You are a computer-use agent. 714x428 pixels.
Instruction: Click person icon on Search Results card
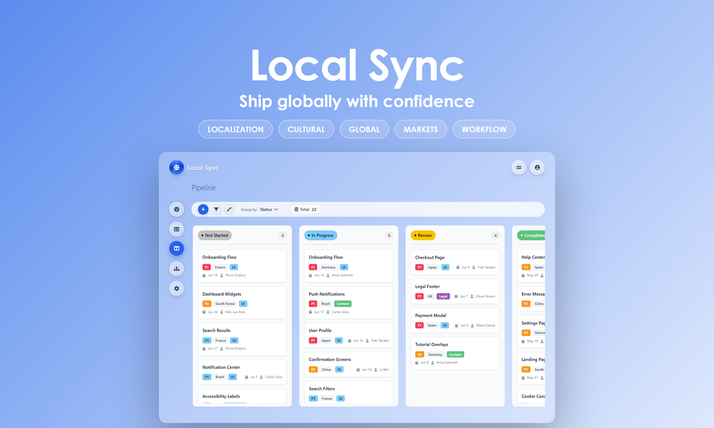coord(221,349)
